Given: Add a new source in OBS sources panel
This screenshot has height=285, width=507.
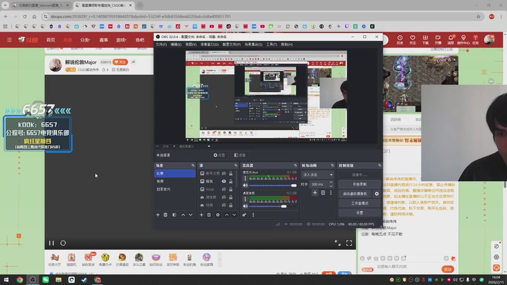Looking at the screenshot, I should 201,215.
